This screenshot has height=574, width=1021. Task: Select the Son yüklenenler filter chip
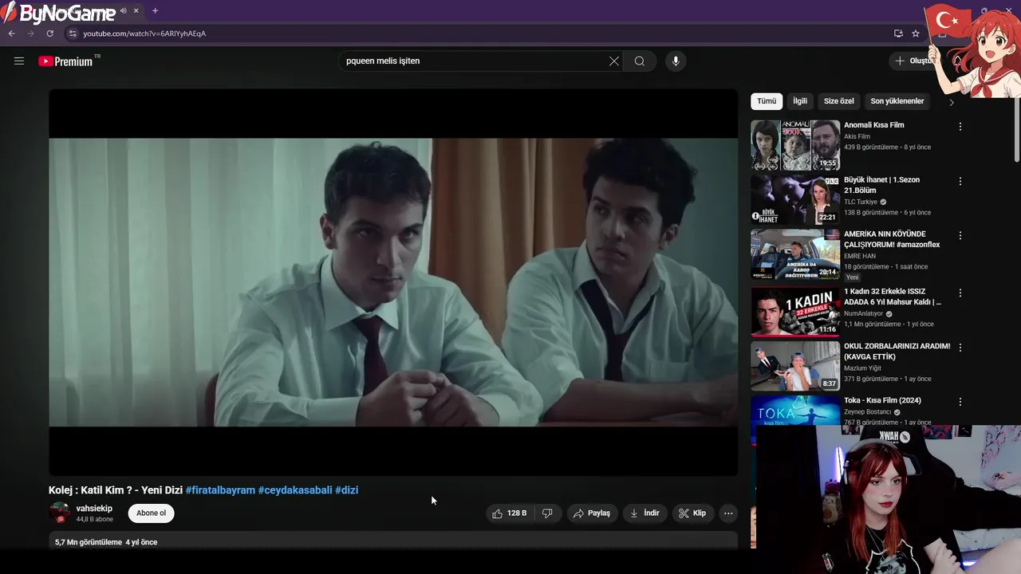click(x=897, y=101)
